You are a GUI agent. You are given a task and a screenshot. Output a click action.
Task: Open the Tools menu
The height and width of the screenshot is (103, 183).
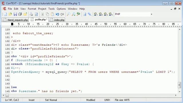click(51, 9)
